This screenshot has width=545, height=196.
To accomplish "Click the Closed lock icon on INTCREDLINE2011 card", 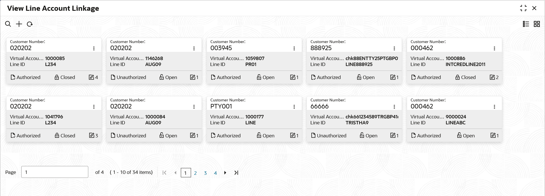I will pyautogui.click(x=457, y=77).
